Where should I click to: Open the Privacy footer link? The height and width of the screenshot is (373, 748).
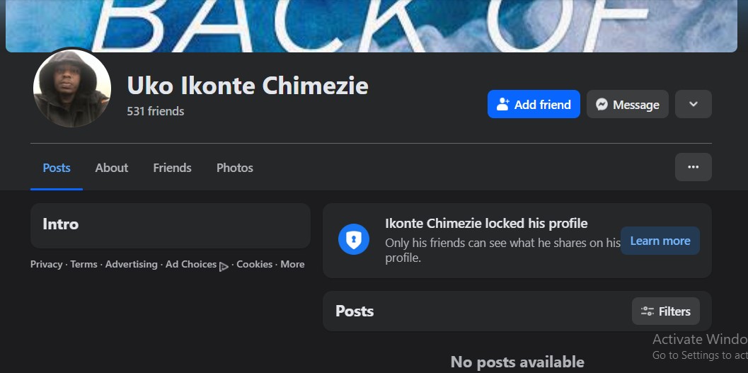click(46, 264)
